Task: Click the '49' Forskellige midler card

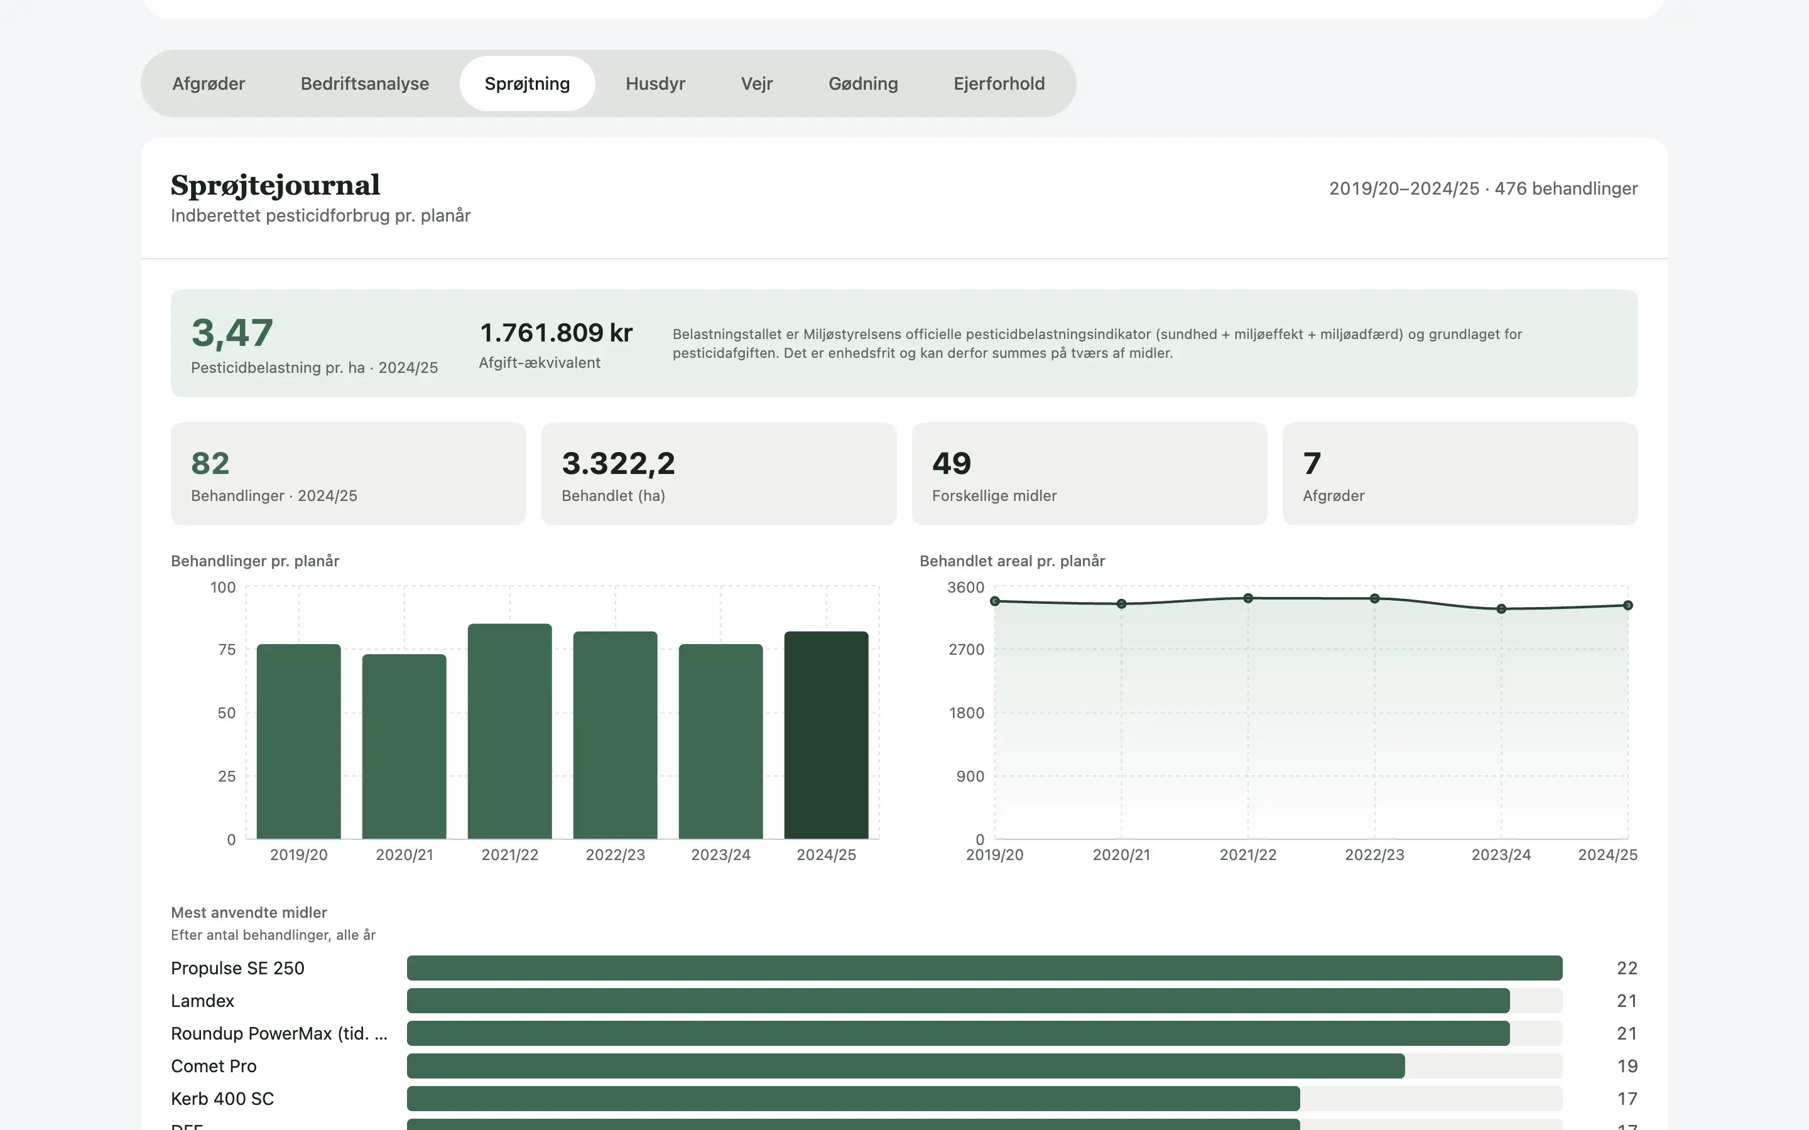Action: [x=1089, y=474]
